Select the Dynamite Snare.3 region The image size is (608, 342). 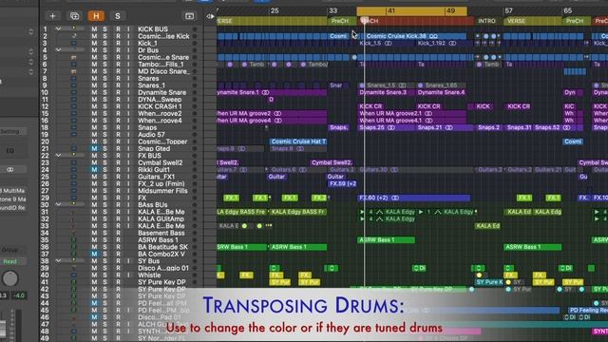pyautogui.click(x=386, y=92)
